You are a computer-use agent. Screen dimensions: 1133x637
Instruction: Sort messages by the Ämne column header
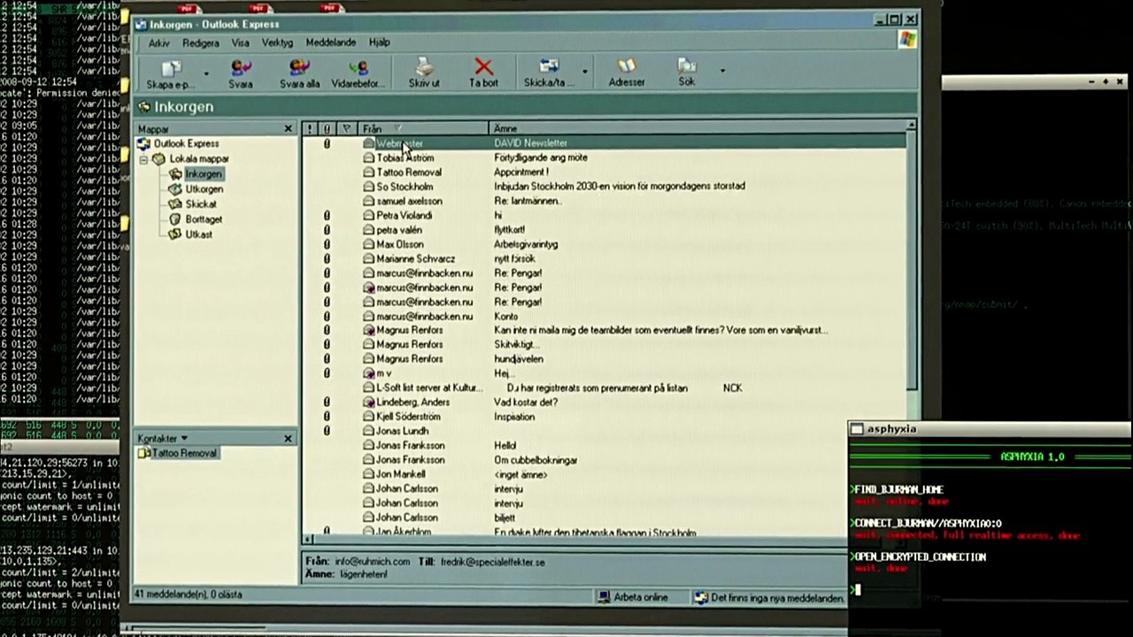click(697, 129)
